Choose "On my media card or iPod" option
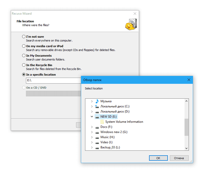This screenshot has width=202, height=173. [x=24, y=46]
